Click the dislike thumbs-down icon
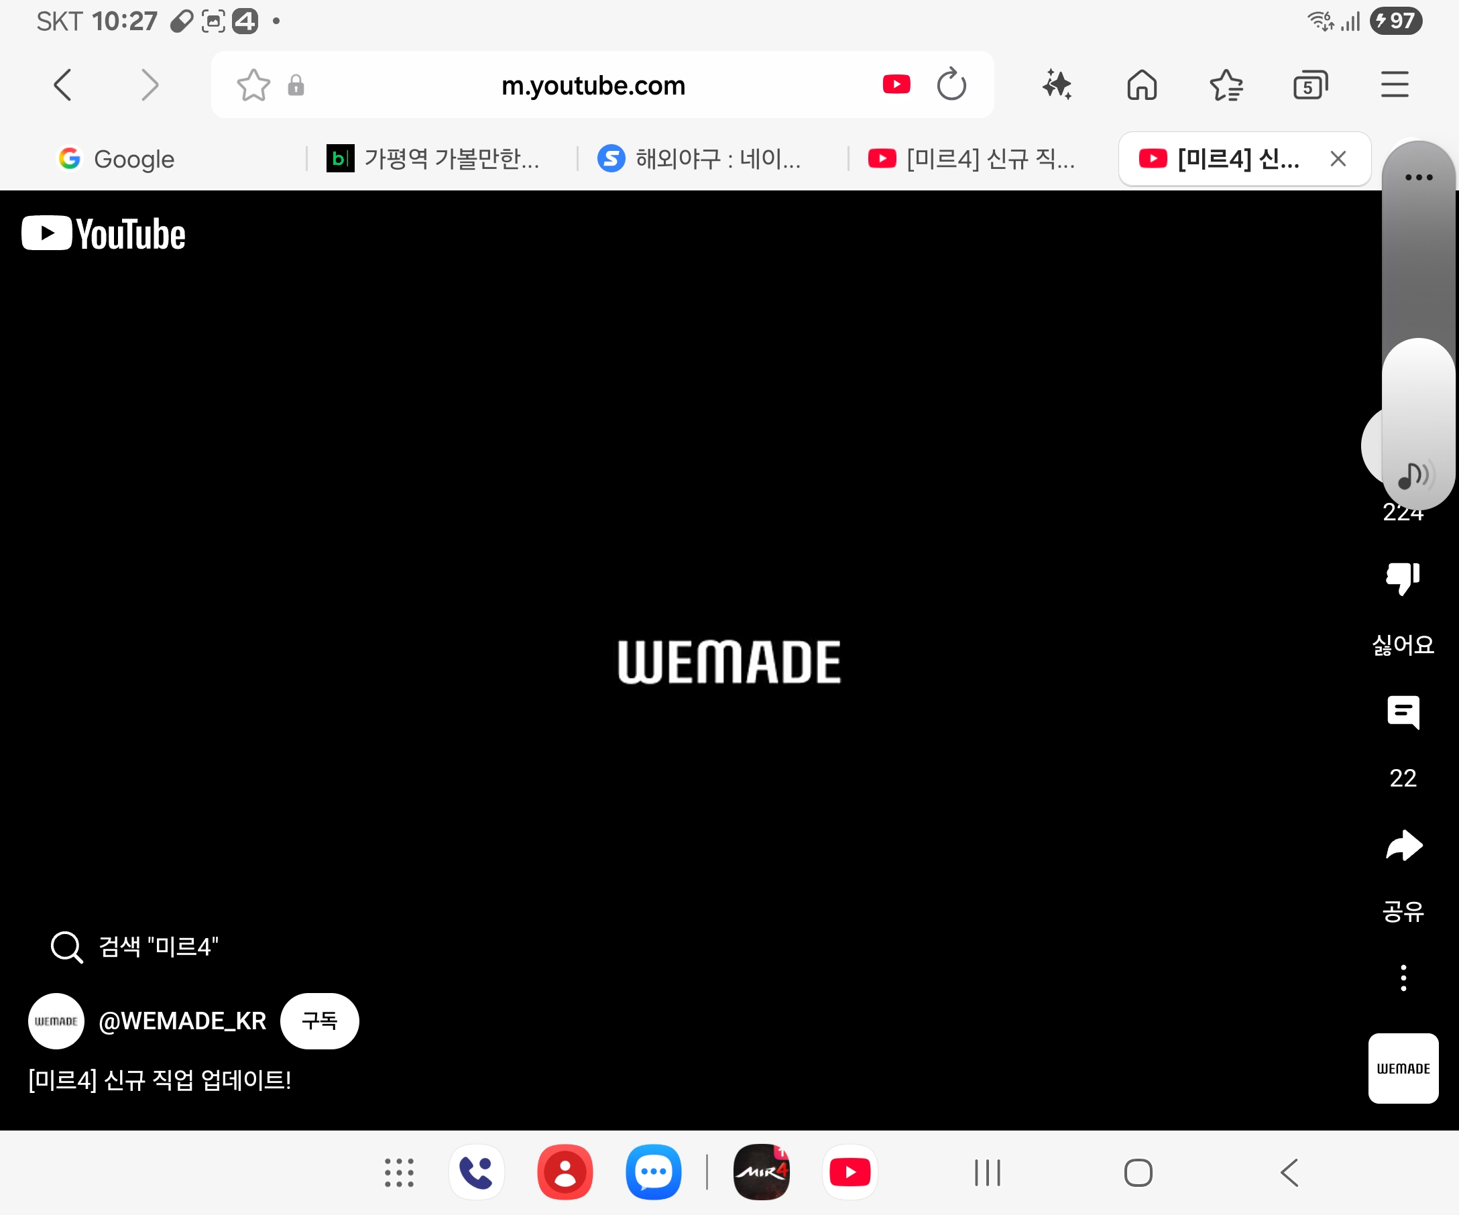The image size is (1459, 1215). 1402,578
